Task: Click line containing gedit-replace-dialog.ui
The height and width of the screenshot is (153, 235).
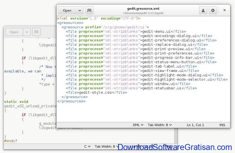Action: click(137, 44)
